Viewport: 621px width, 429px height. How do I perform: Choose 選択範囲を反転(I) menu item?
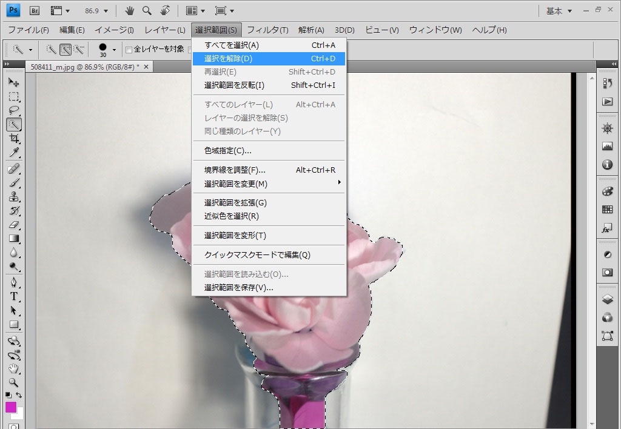[x=269, y=85]
